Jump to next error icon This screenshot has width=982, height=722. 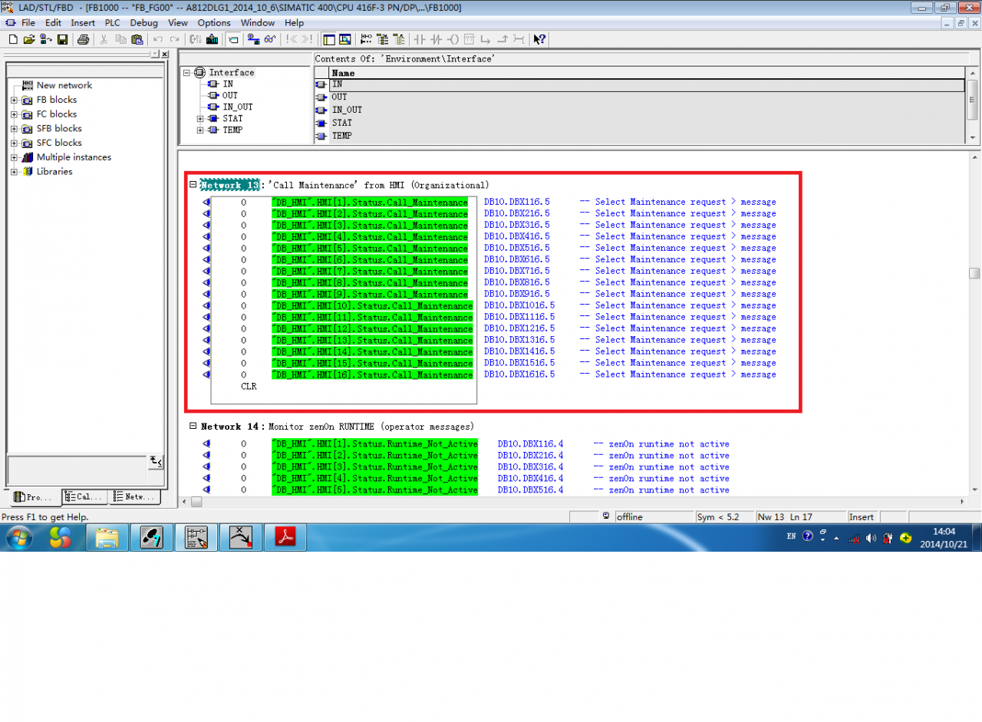307,39
